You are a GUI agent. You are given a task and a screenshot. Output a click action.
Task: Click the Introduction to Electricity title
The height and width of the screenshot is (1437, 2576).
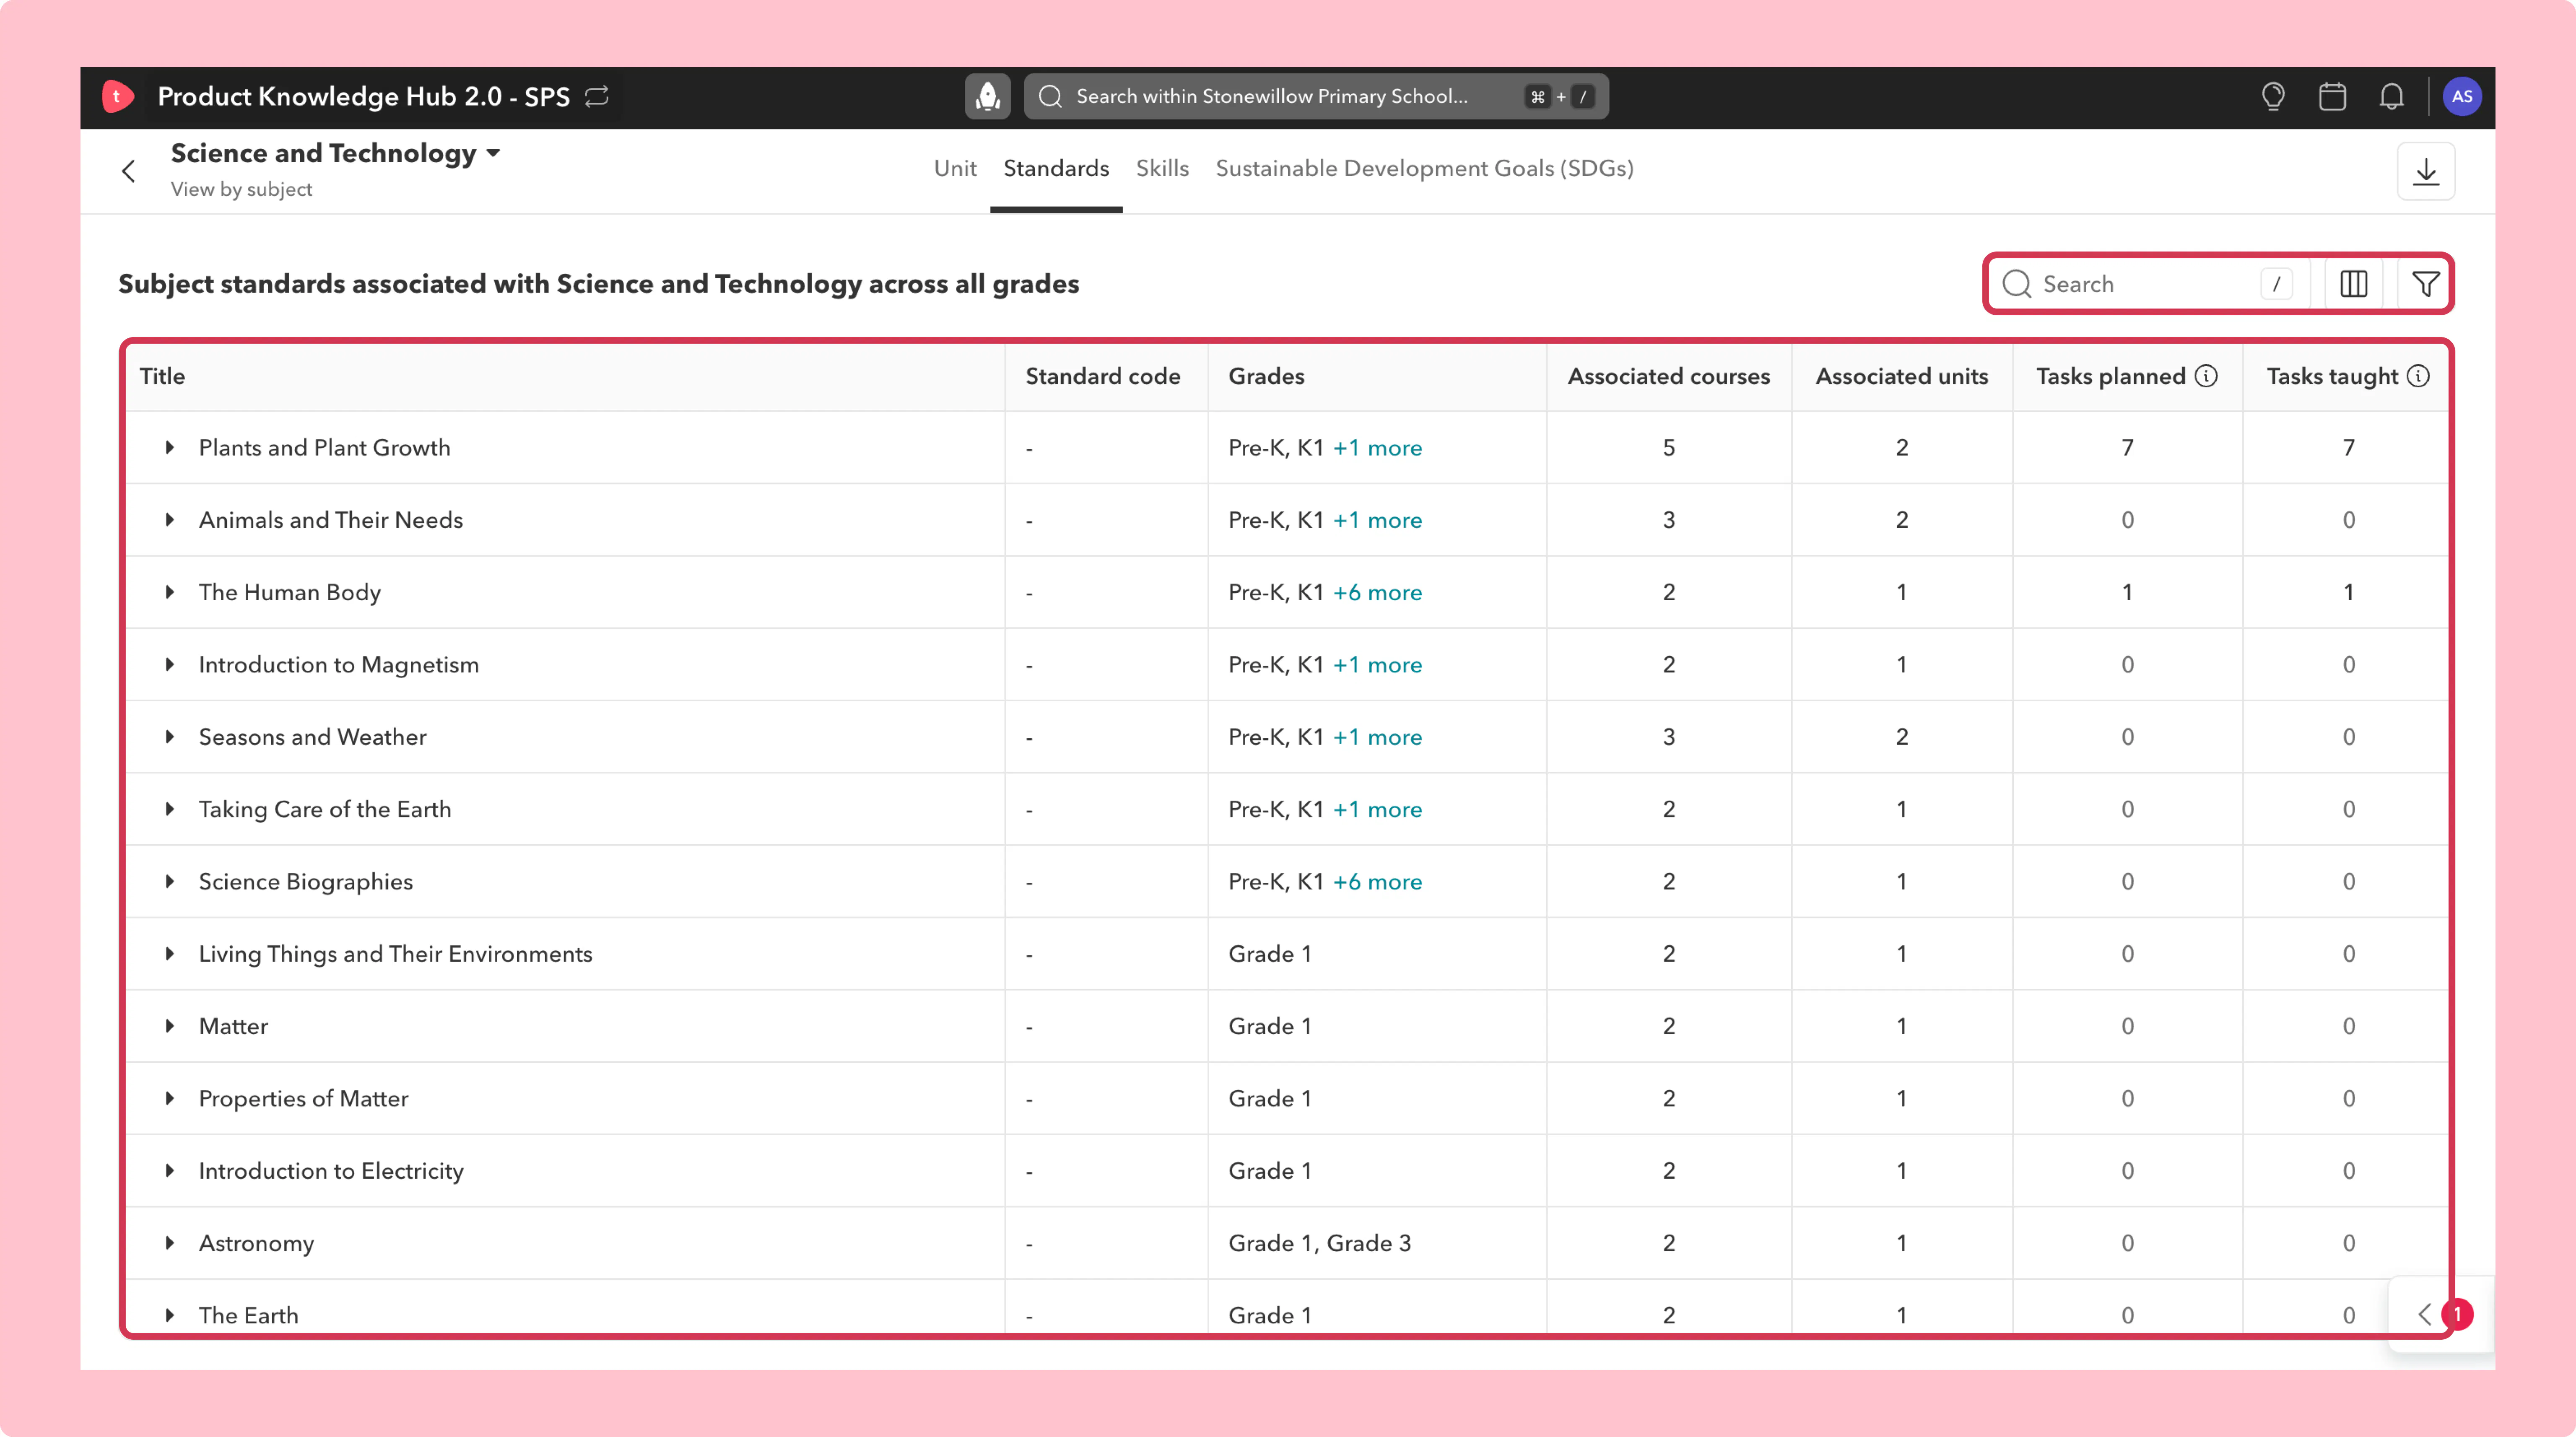(x=331, y=1171)
